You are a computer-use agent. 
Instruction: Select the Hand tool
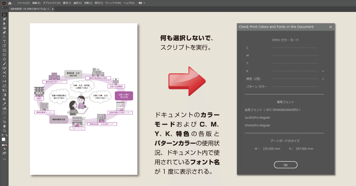[4, 126]
